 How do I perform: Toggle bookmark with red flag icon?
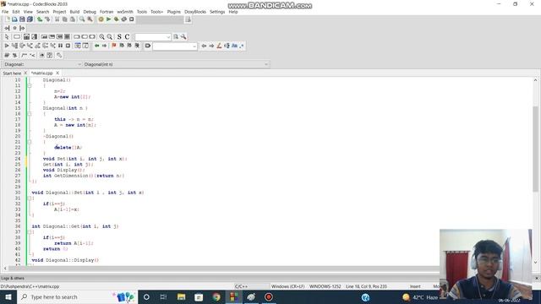coord(114,46)
